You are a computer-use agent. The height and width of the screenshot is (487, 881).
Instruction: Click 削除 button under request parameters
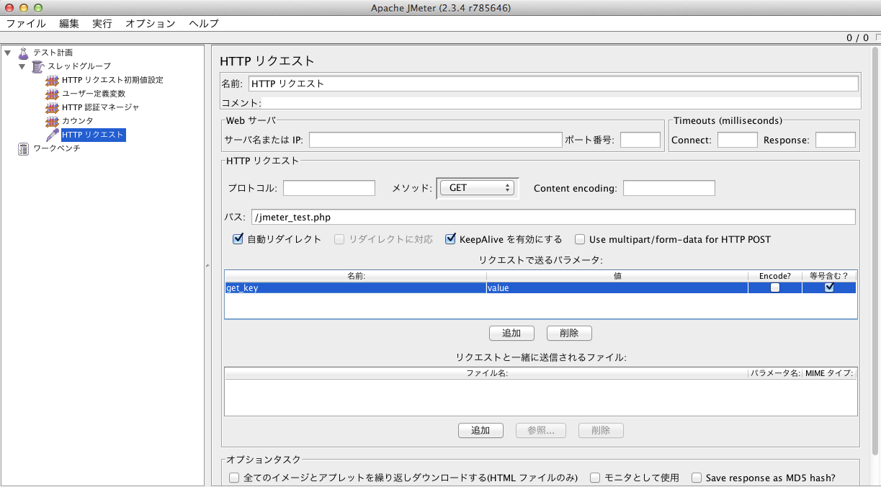(x=568, y=333)
